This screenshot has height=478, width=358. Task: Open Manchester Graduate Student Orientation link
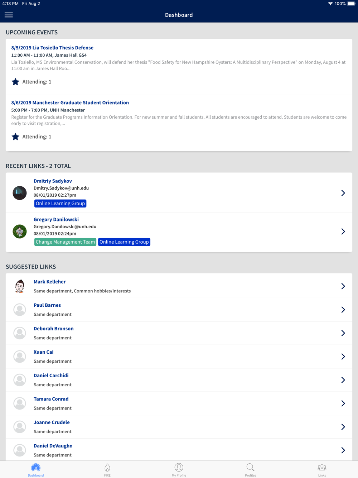pos(70,102)
